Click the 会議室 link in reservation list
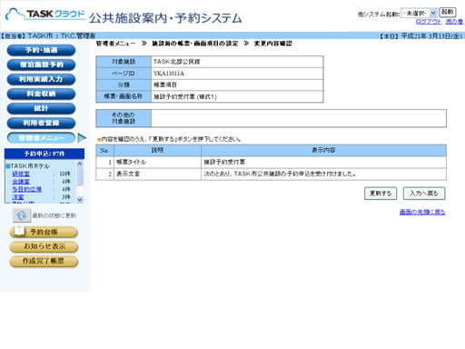The height and width of the screenshot is (349, 465). [x=21, y=182]
